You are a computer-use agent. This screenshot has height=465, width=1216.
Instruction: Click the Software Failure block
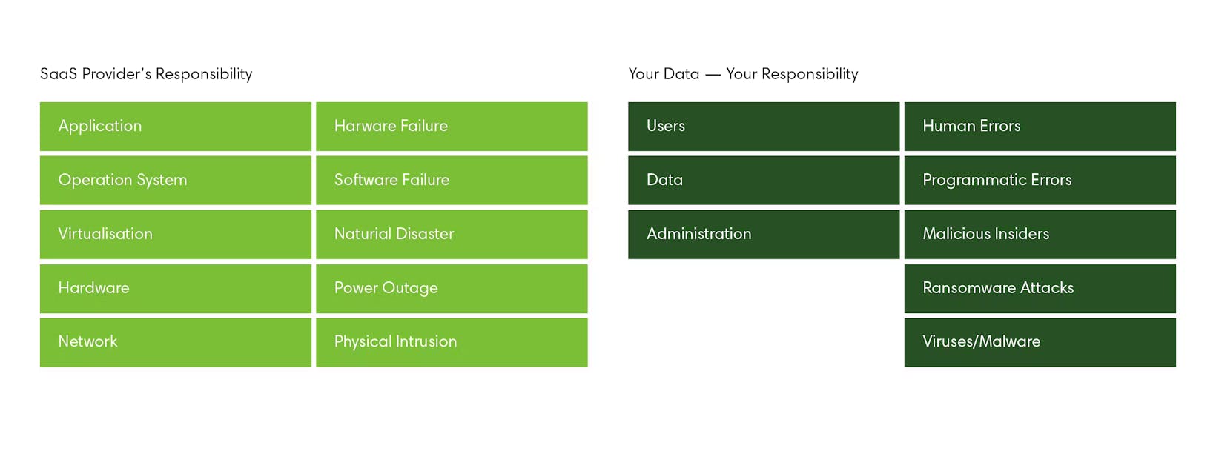(452, 180)
